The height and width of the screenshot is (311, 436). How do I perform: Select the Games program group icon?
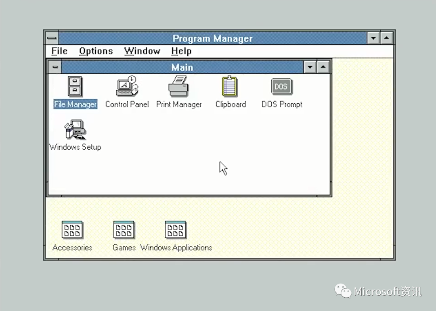point(124,230)
